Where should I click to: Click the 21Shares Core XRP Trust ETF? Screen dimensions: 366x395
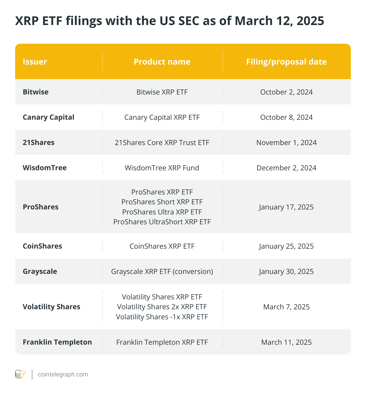point(162,143)
